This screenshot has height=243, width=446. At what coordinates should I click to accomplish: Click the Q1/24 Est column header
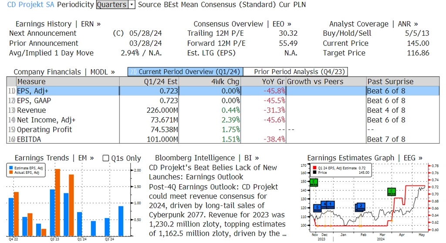pos(149,82)
